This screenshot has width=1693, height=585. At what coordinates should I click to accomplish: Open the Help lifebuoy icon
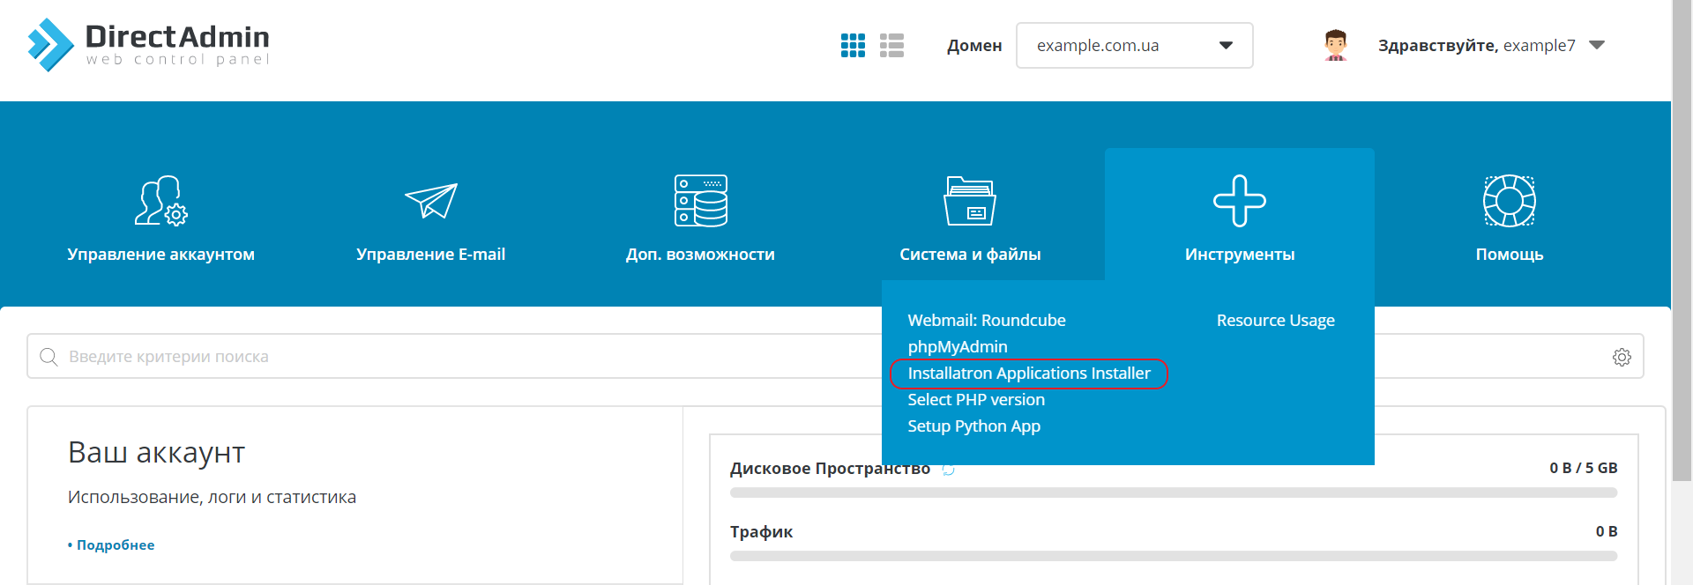(1509, 201)
